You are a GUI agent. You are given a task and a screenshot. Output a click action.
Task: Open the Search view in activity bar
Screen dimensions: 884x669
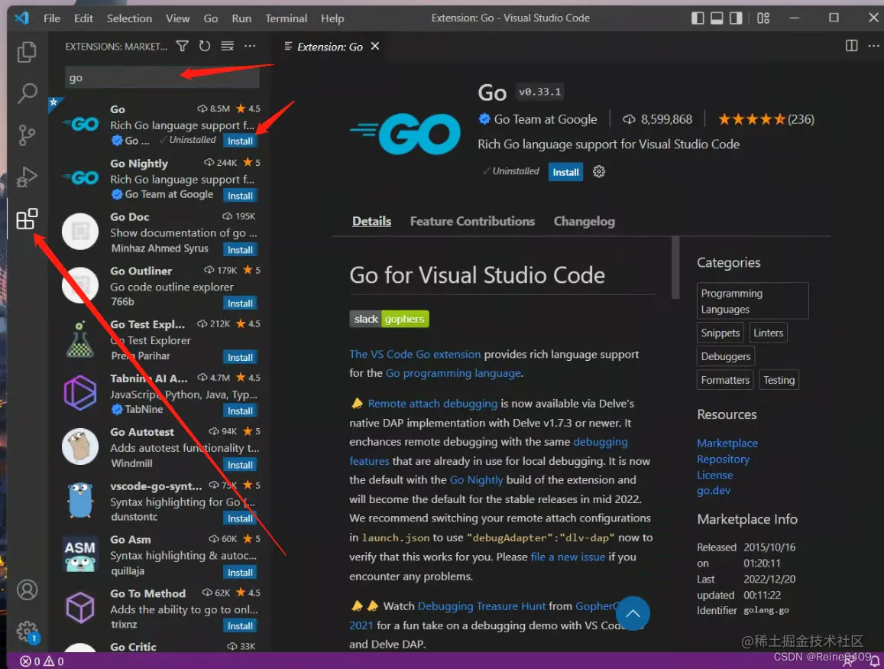point(27,93)
